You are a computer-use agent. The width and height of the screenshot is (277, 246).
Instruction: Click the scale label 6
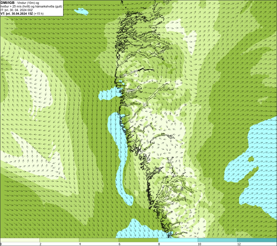coord(120,244)
